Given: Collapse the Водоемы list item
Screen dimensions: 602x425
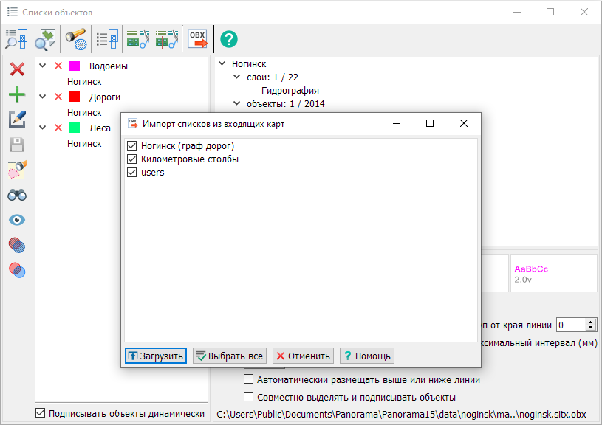Looking at the screenshot, I should (x=43, y=66).
